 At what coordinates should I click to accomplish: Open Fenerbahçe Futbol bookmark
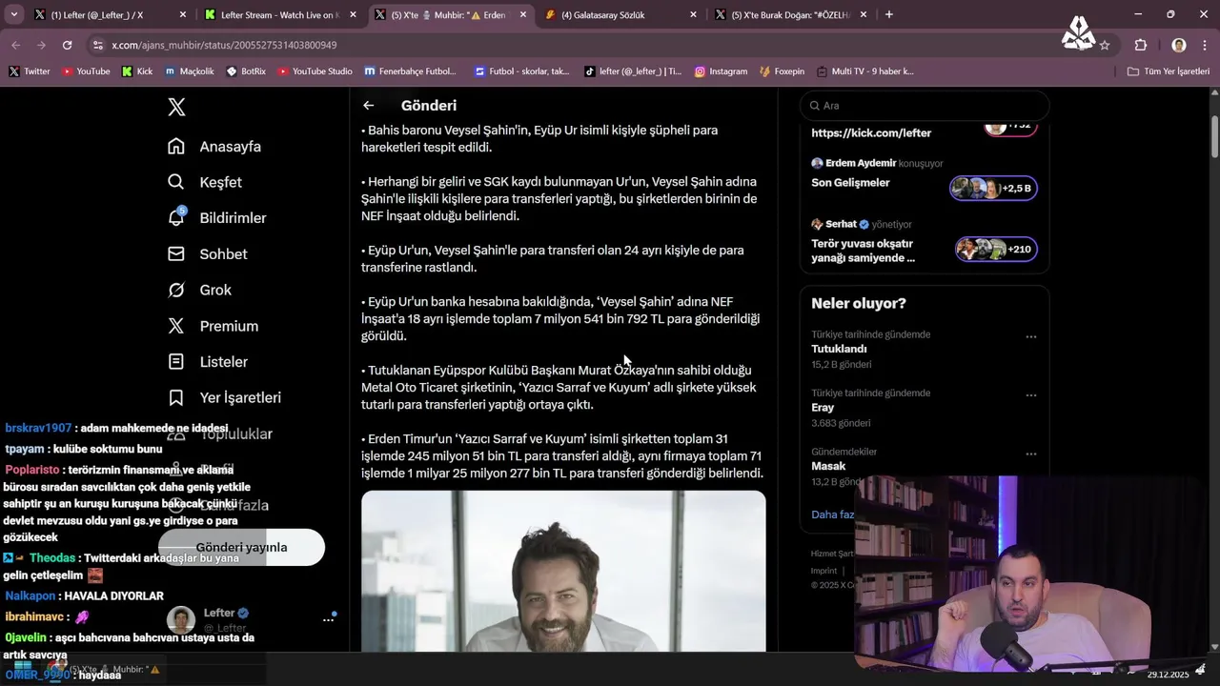coord(411,71)
